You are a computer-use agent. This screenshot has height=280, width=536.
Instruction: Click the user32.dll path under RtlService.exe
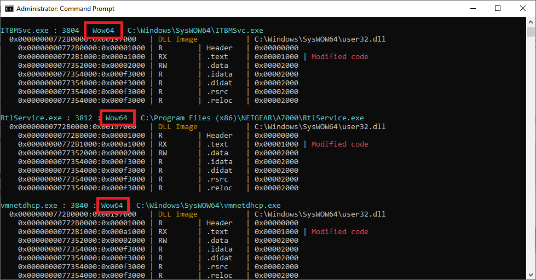320,127
